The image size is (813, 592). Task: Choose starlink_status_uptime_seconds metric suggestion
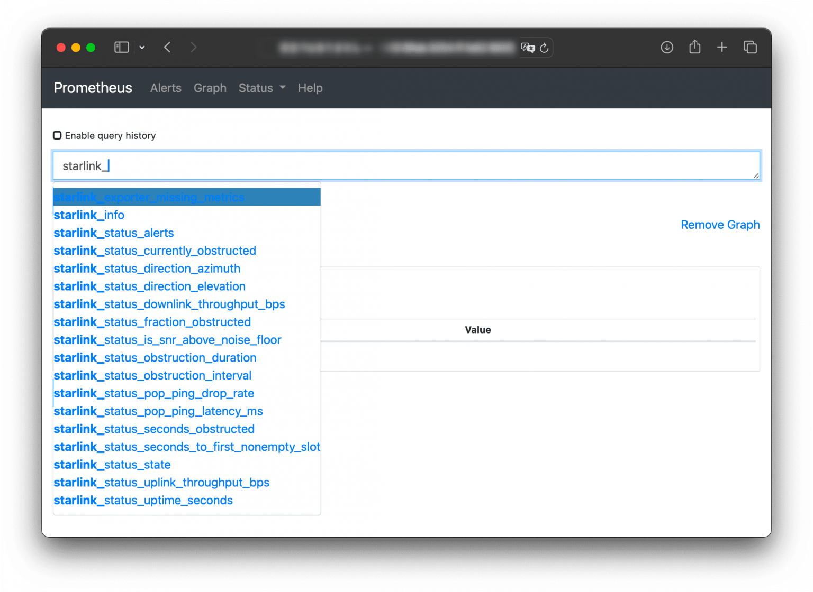pyautogui.click(x=143, y=500)
